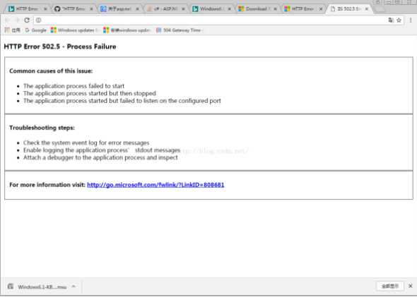Go back using the back arrow
417x297 pixels.
[x=7, y=20]
